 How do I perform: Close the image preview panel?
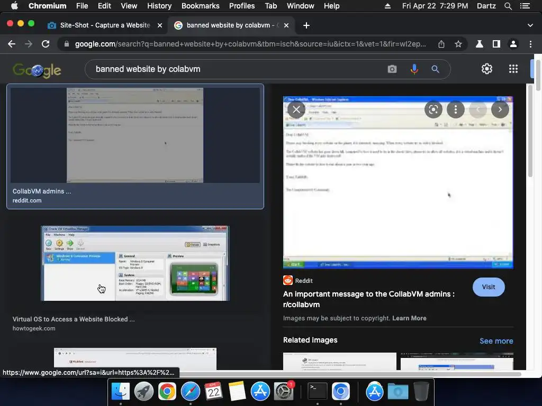pos(296,109)
